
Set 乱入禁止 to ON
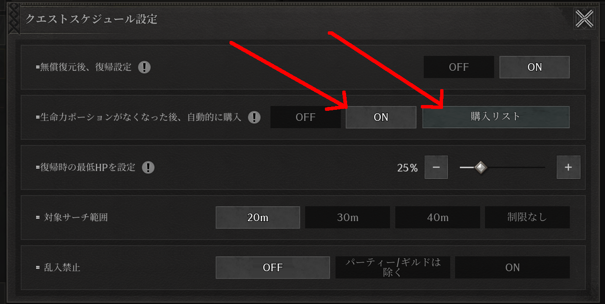[512, 267]
